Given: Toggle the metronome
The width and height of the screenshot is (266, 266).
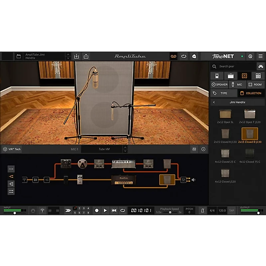Looking at the screenshot, I should 202,210.
